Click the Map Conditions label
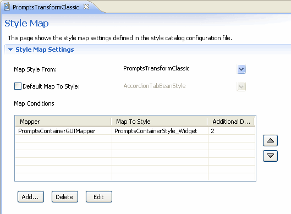Screen dimensions: 291x214 tap(34, 103)
